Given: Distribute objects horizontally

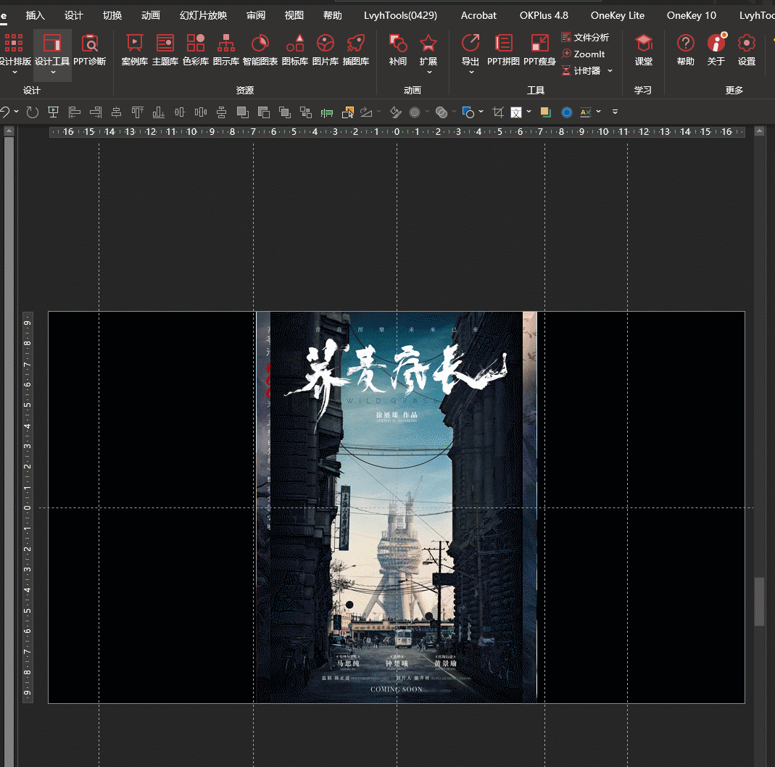Looking at the screenshot, I should click(201, 112).
